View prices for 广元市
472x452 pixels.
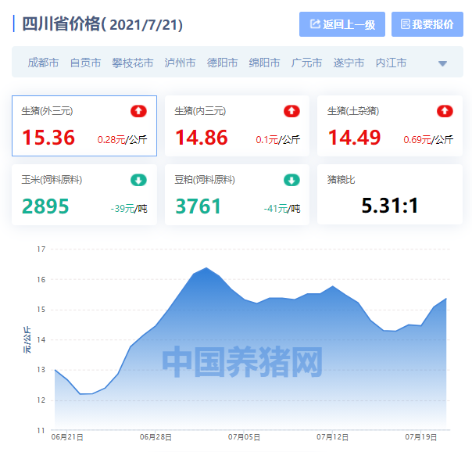click(x=306, y=63)
